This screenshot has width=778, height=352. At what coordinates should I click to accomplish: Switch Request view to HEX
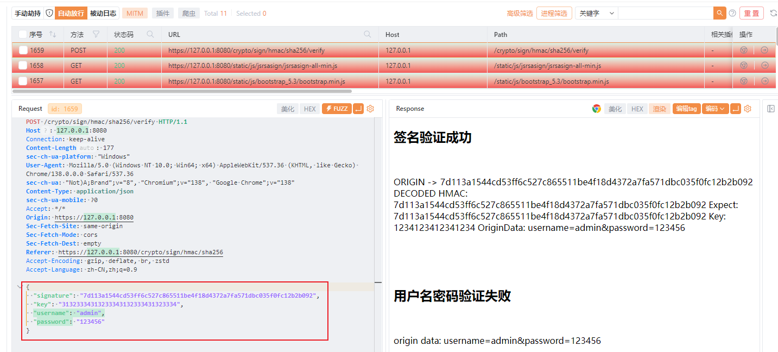click(x=310, y=109)
